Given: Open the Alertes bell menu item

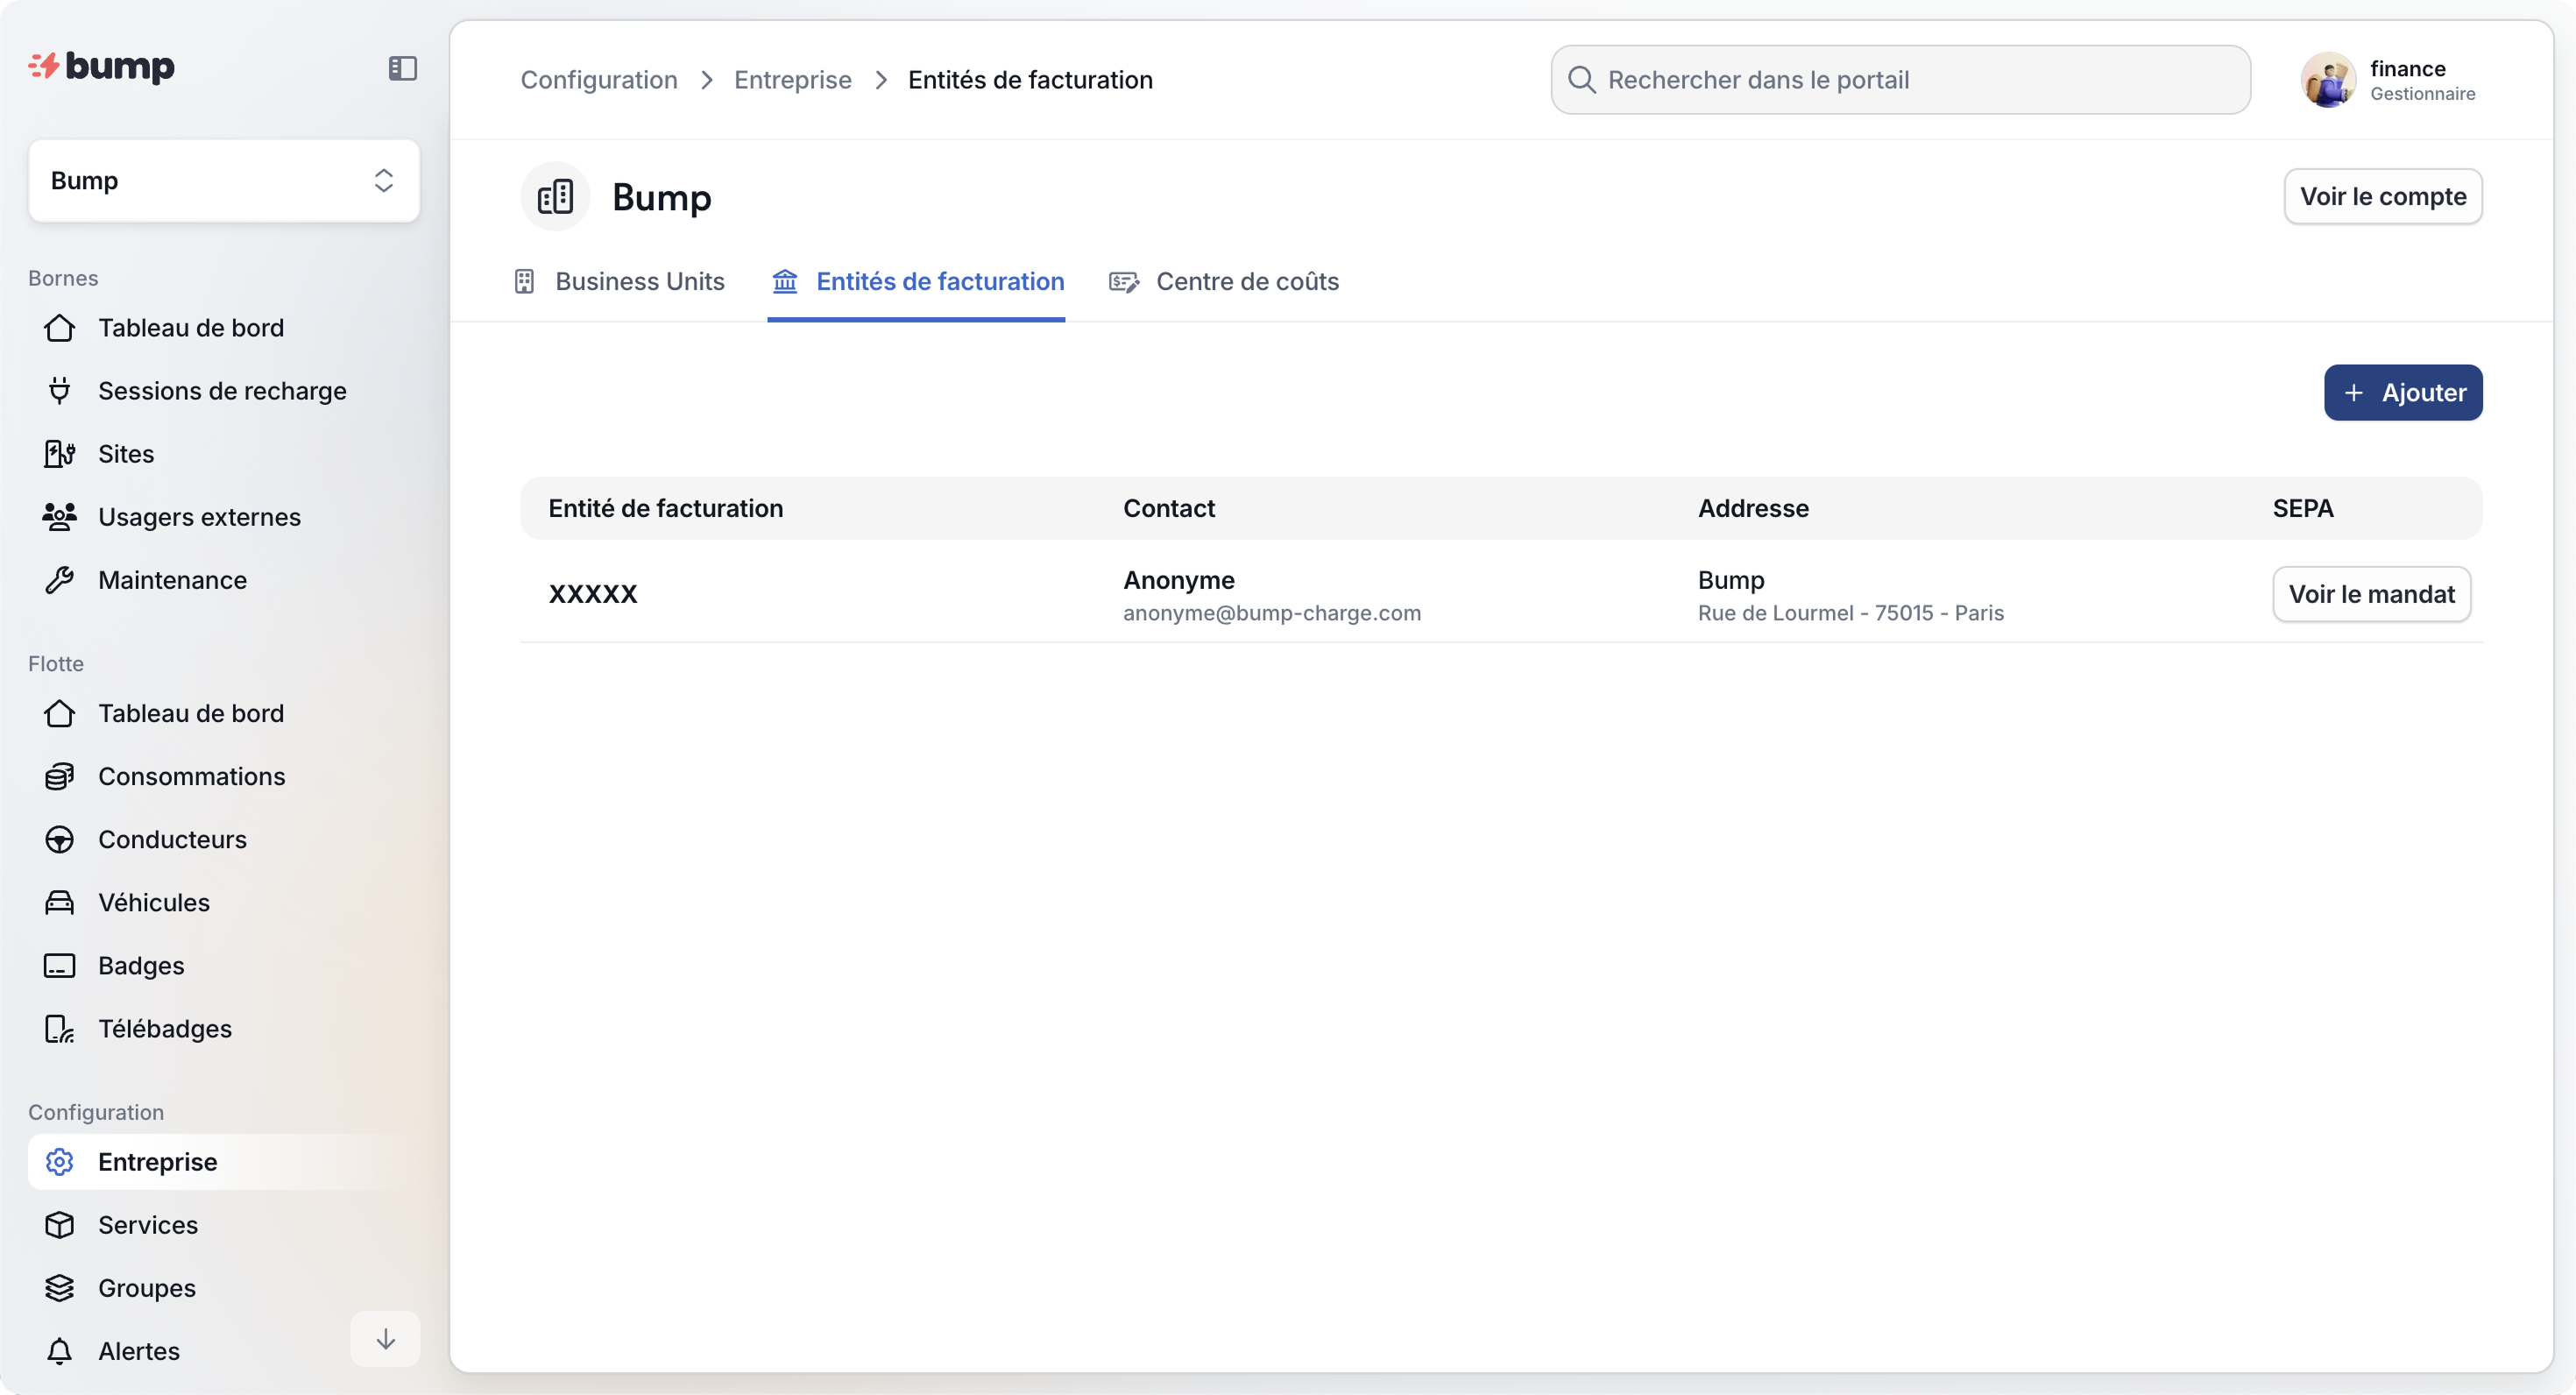Looking at the screenshot, I should [x=138, y=1351].
